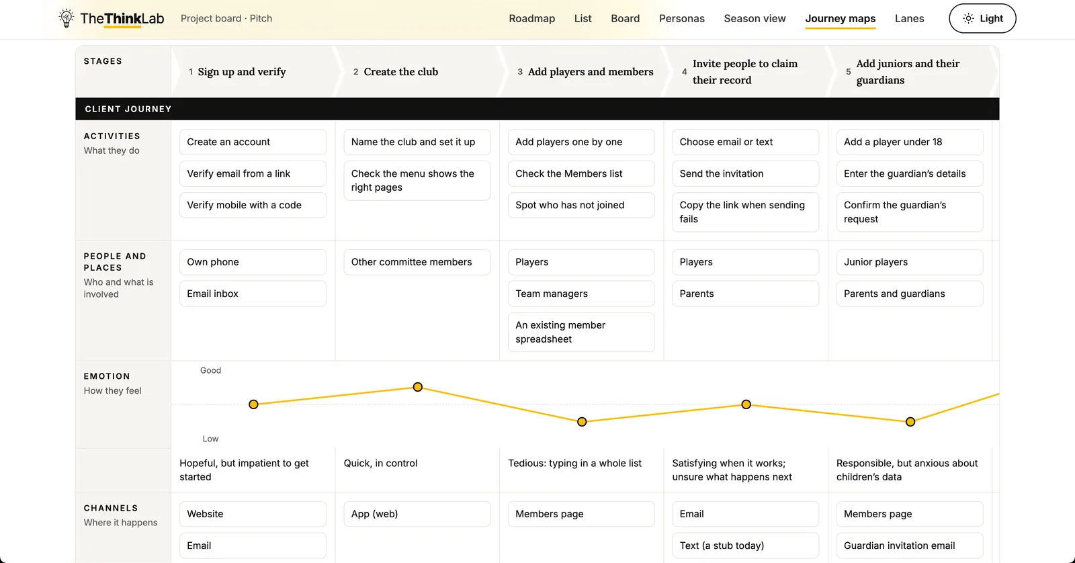Click the 'Website' channel card

[253, 514]
